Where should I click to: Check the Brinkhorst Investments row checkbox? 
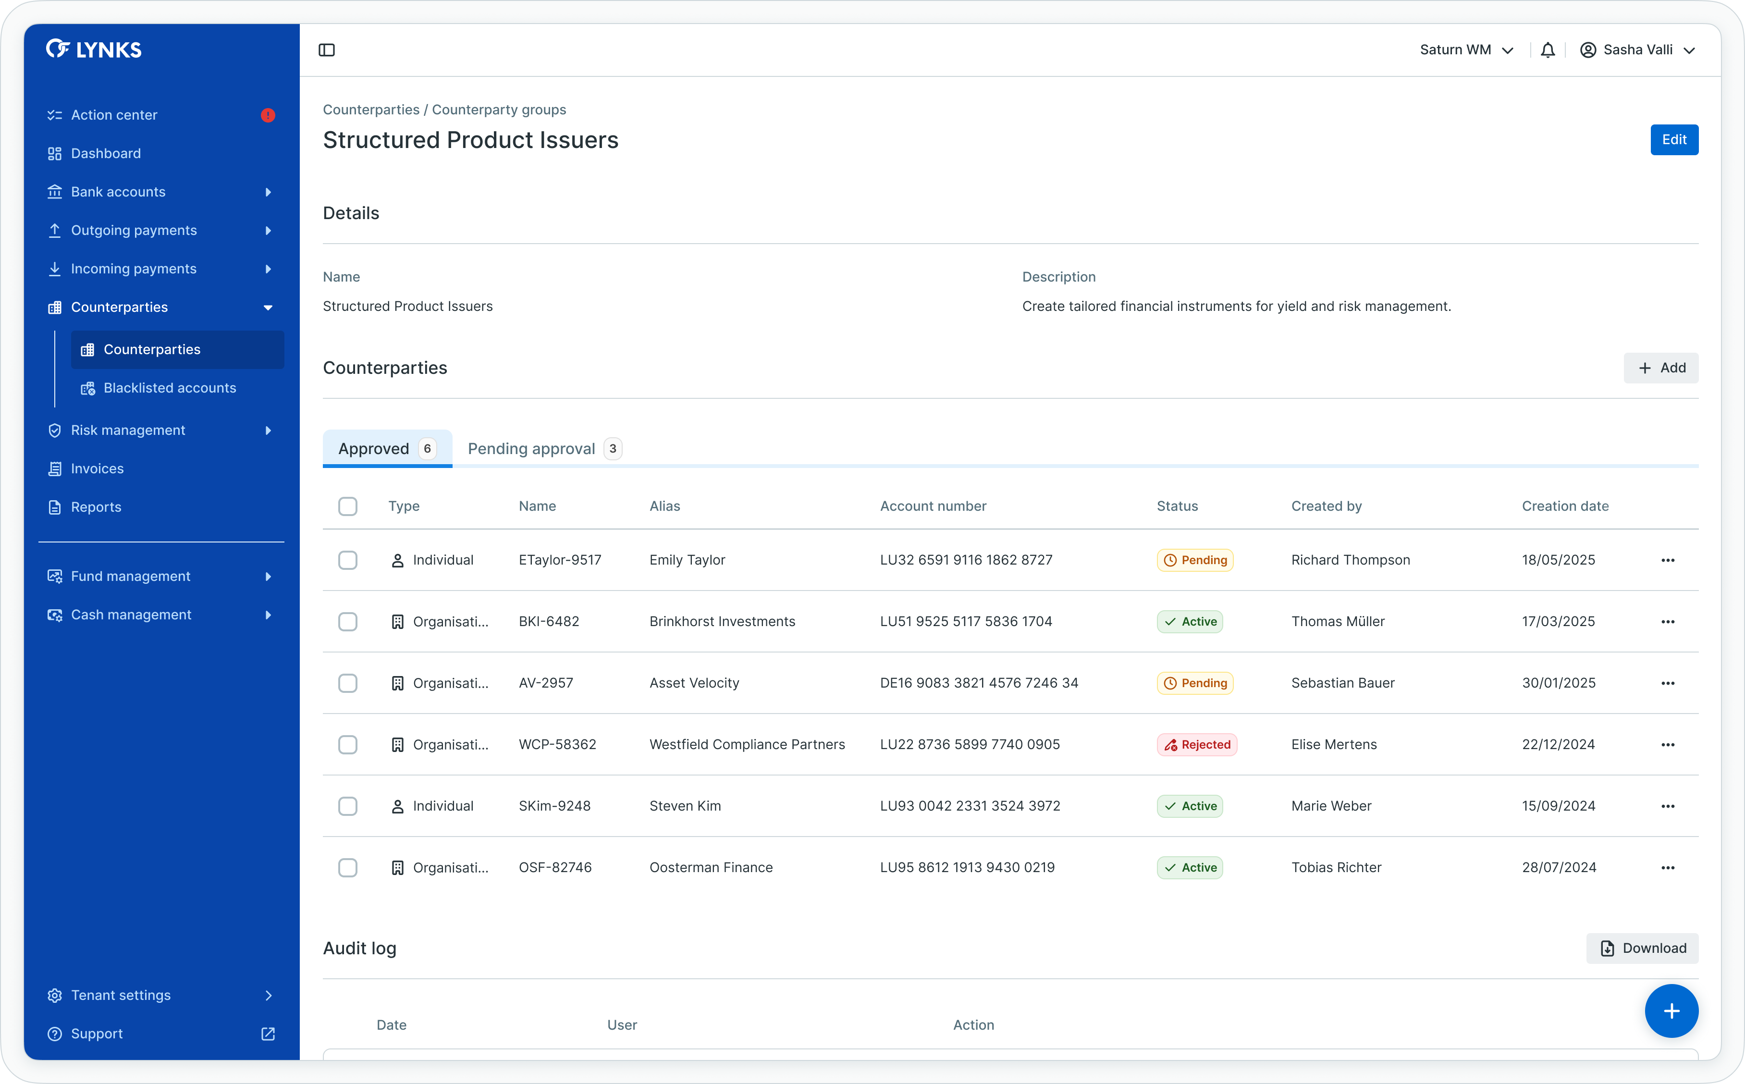(x=347, y=622)
